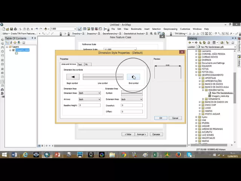Click the Baseline Height input field
Screen dimensions: 241x181
pos(90,105)
